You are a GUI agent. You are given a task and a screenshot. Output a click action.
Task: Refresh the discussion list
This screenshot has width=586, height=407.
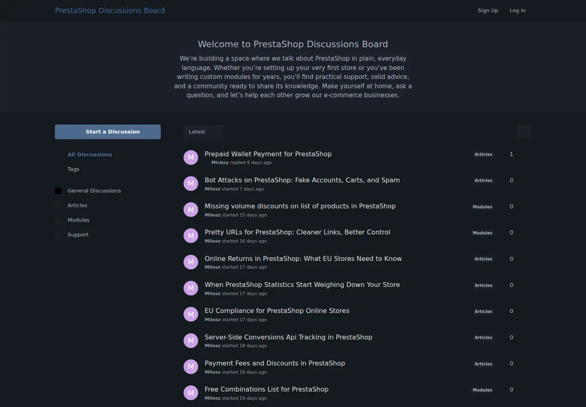click(x=523, y=132)
